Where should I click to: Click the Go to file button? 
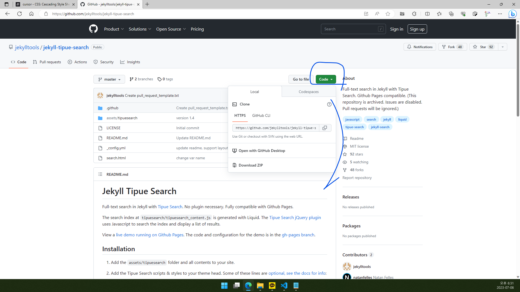pyautogui.click(x=301, y=79)
